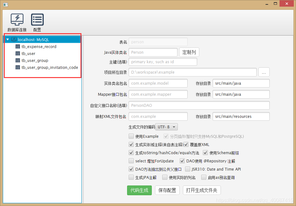Image resolution: width=296 pixels, height=206 pixels.
Task: Enable the 生成JPA注解 checkbox
Action: (131, 177)
